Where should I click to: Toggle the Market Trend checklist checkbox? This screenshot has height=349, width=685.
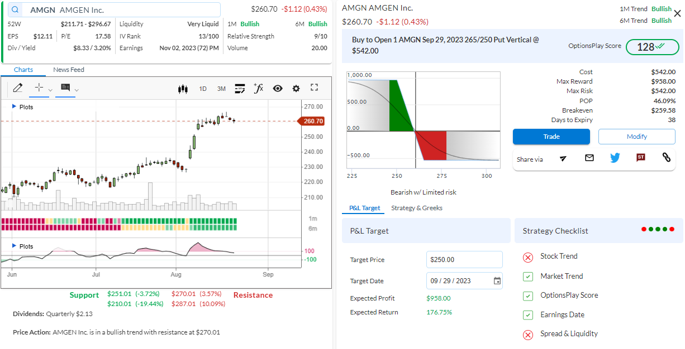click(527, 277)
